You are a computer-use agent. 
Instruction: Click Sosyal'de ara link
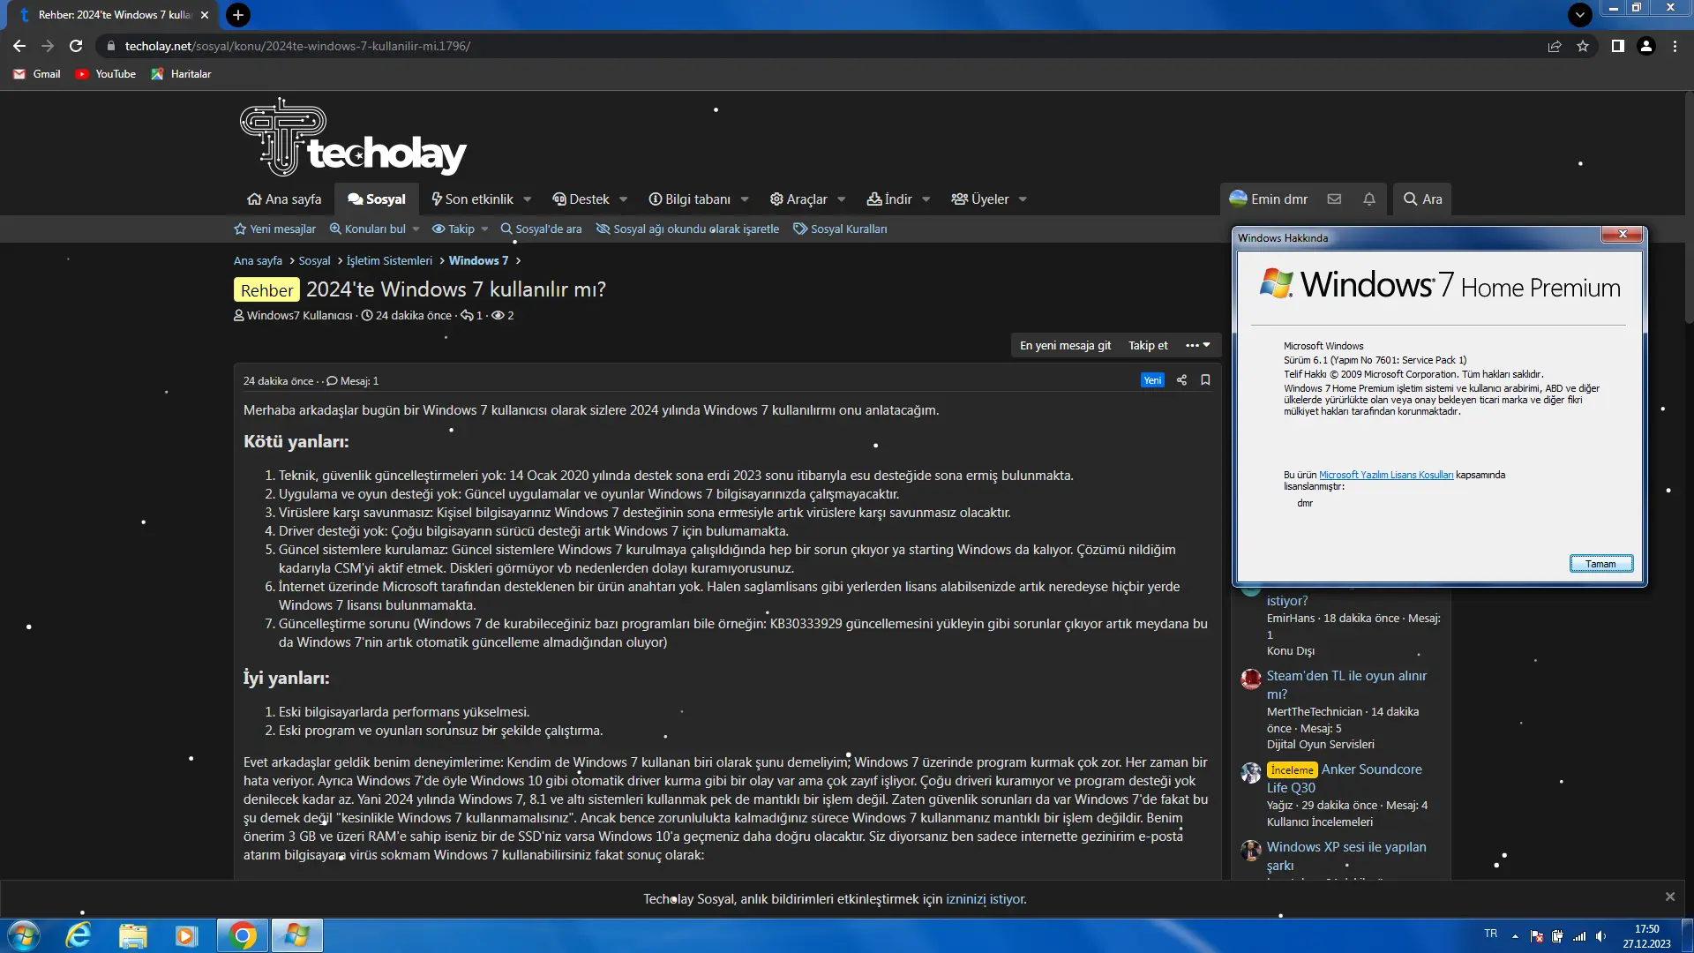(x=541, y=229)
